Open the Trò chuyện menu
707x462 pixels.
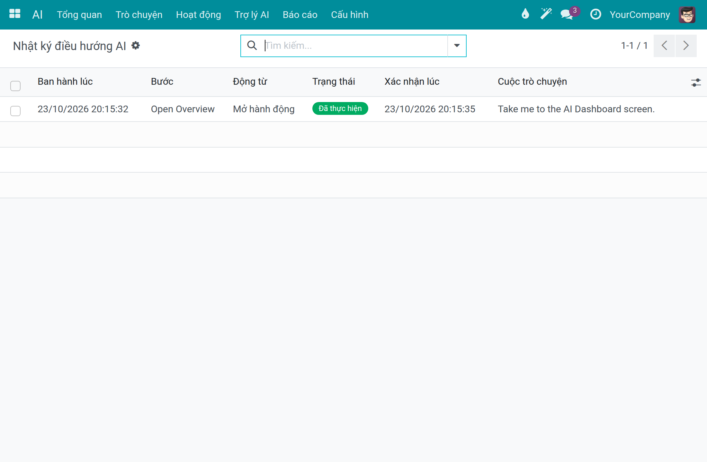pos(139,15)
